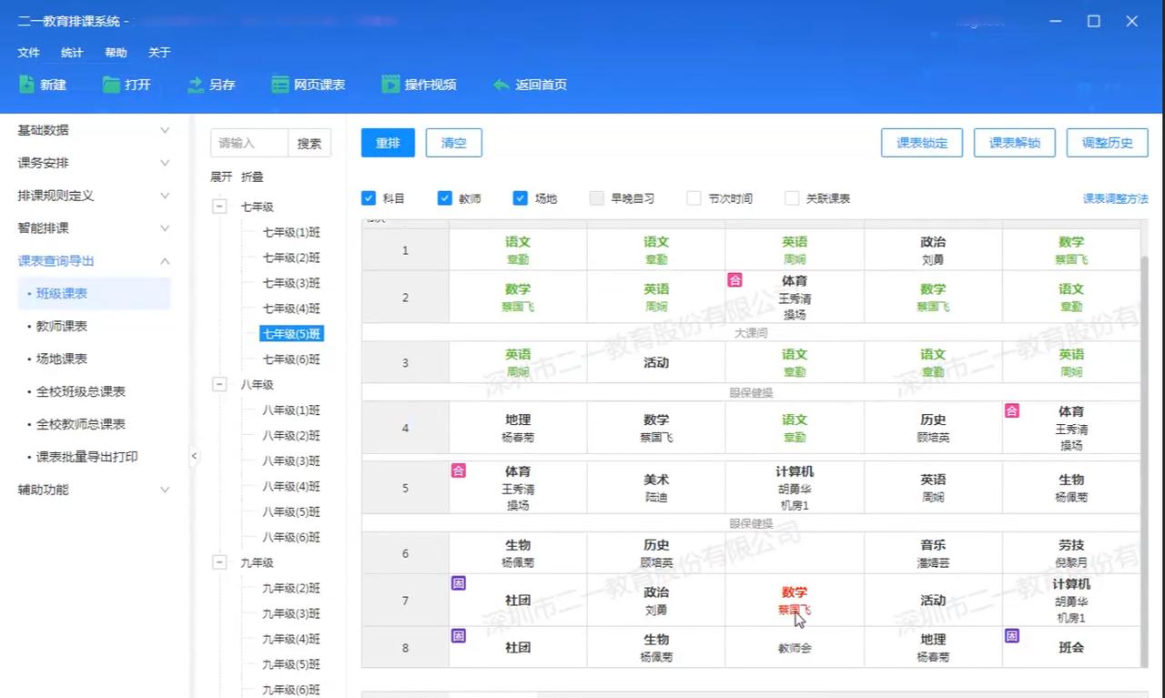Collapse the 八年级 tree node

pos(219,385)
